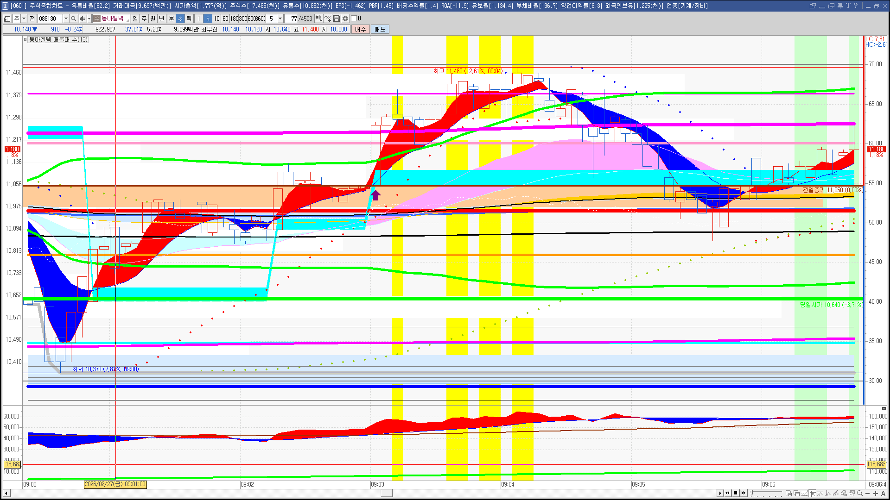Viewport: 890px width, 500px height.
Task: Click the playback speed slider
Action: pyautogui.click(x=767, y=493)
